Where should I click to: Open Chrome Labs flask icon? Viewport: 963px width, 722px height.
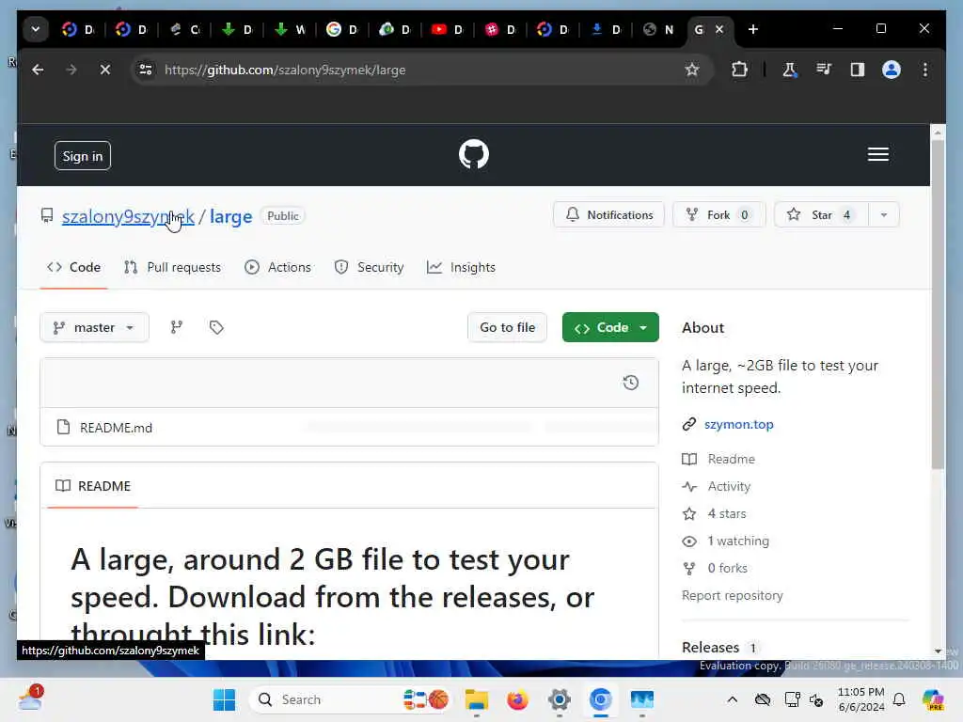(x=789, y=70)
